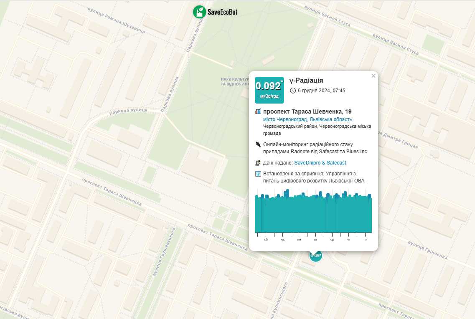The height and width of the screenshot is (319, 475).
Task: Open the 'SaveDnipro & Safecast' link
Action: pyautogui.click(x=320, y=163)
